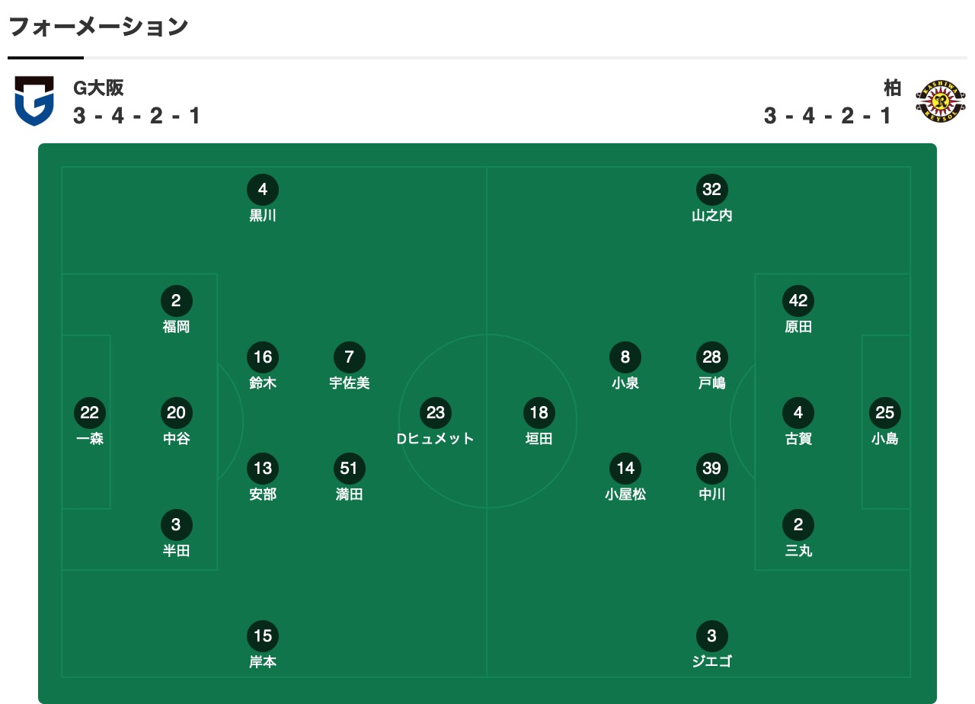The width and height of the screenshot is (975, 704).
Task: Click the player name 黒川
Action: point(263,216)
